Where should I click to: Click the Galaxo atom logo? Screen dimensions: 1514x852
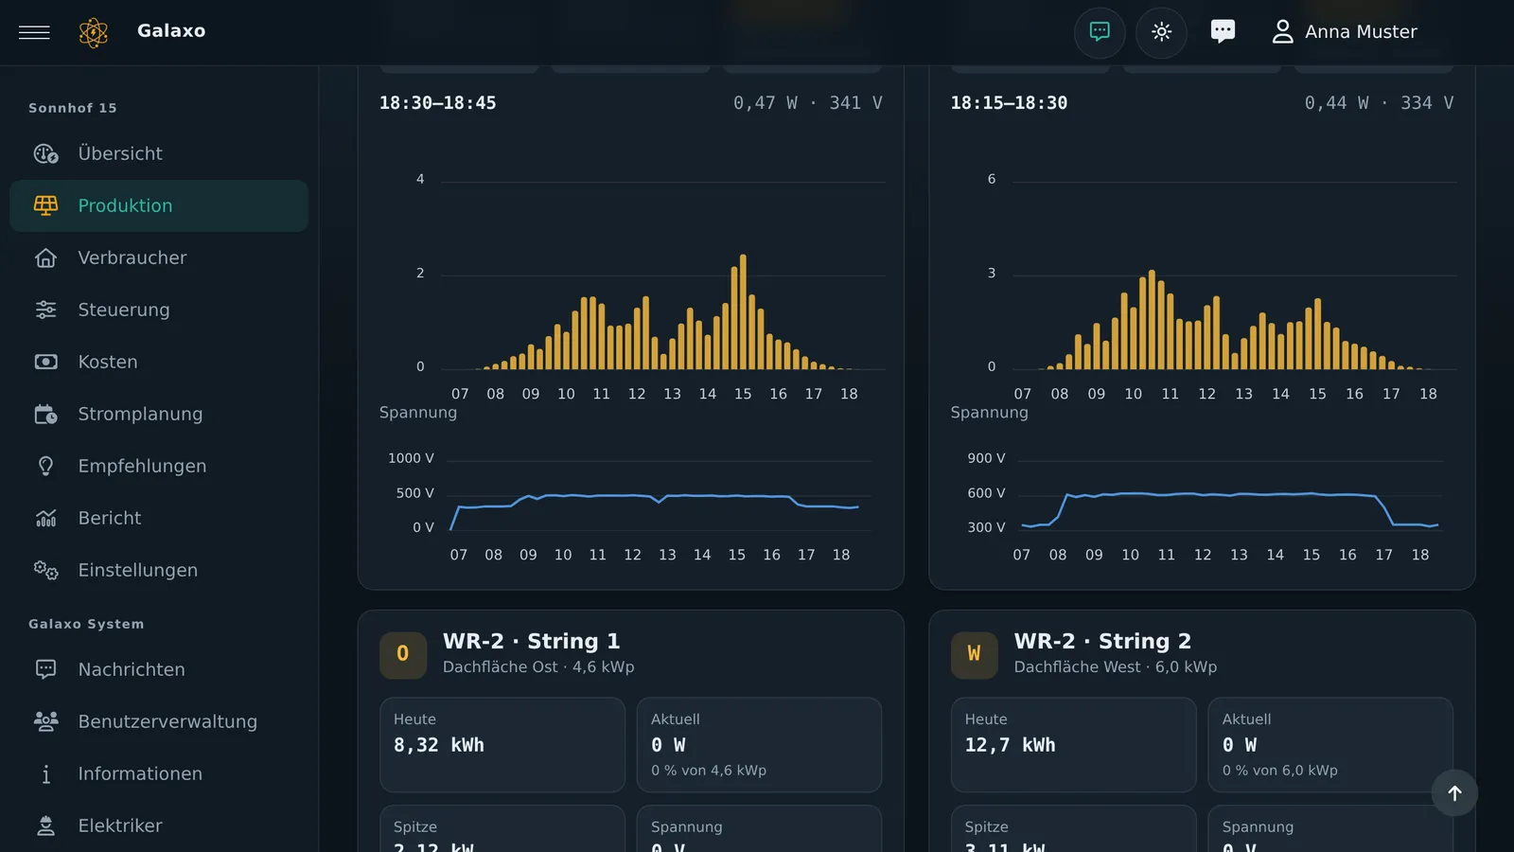click(x=94, y=32)
